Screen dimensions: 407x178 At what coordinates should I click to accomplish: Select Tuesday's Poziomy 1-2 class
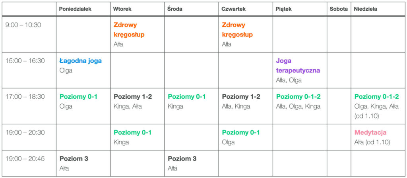pyautogui.click(x=133, y=96)
